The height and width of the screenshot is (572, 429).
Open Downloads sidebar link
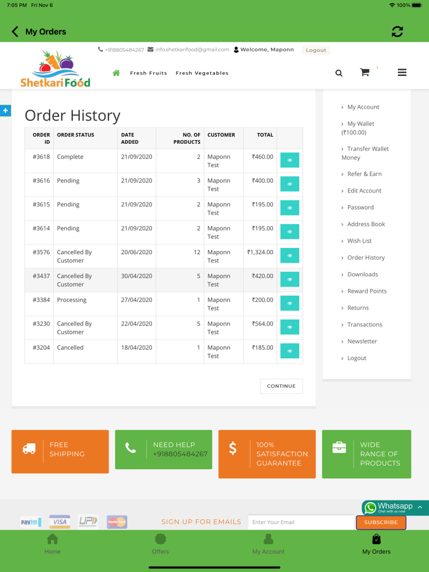tap(362, 274)
